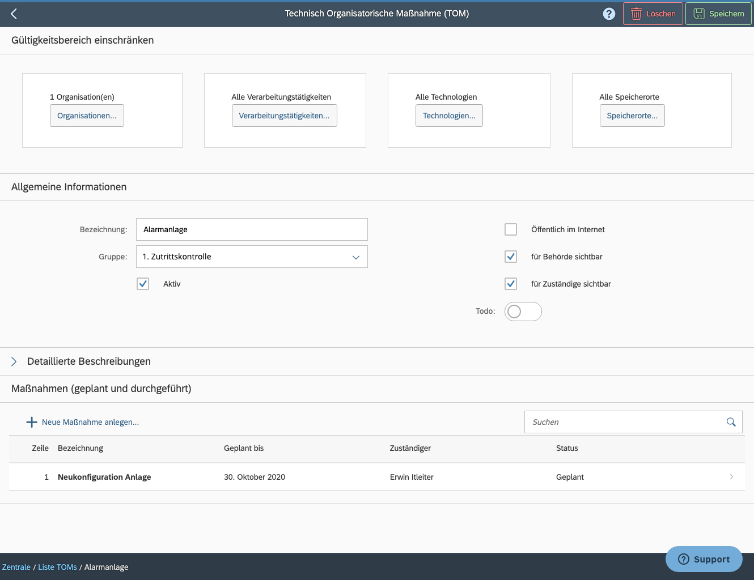Image resolution: width=754 pixels, height=580 pixels.
Task: Trigger search with the magnifier icon
Action: point(731,421)
